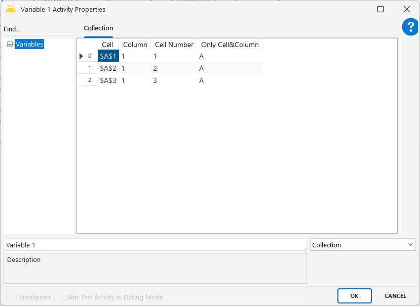Open the Collection type dropdown
420x306 pixels.
[363, 245]
